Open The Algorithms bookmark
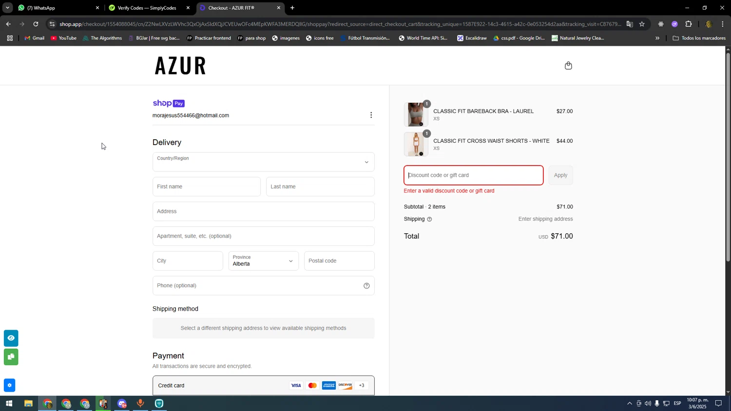Image resolution: width=731 pixels, height=411 pixels. [x=102, y=38]
